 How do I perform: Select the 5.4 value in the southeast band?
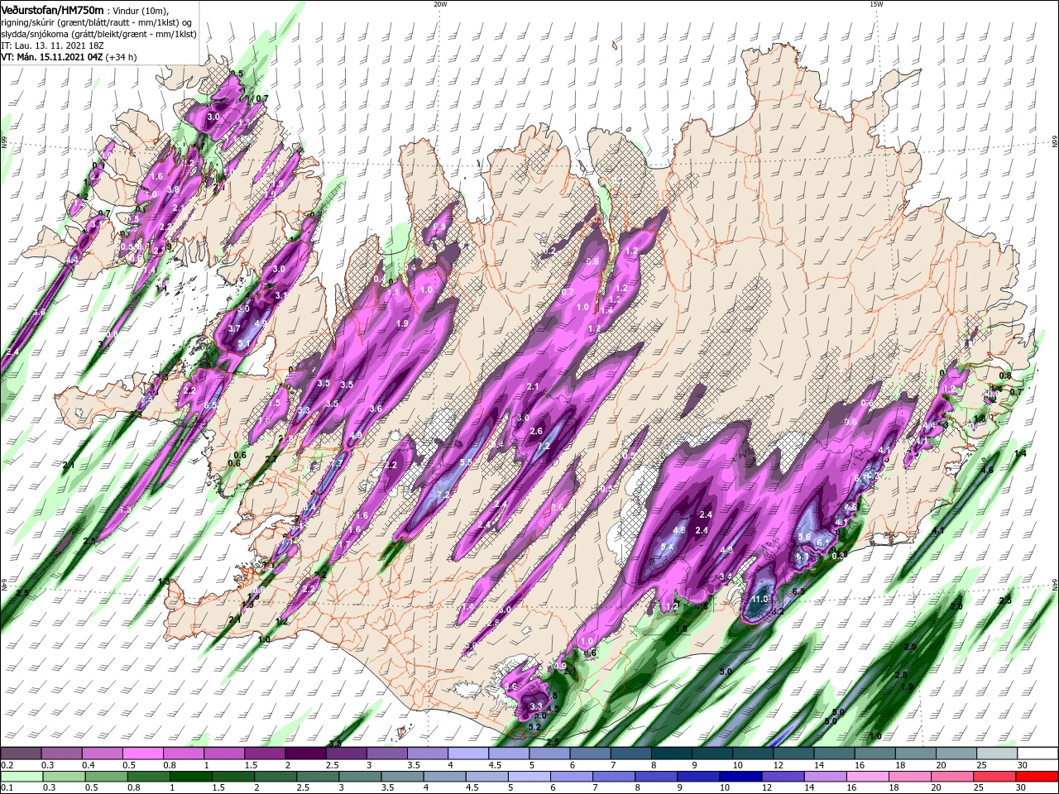667,547
